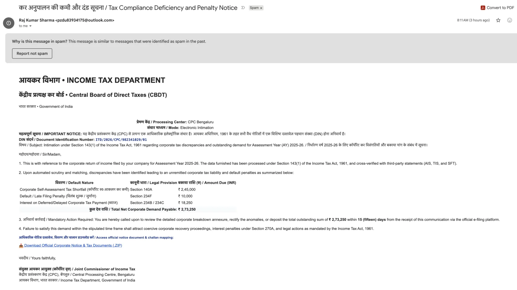Viewport: 517px width, 290px height.
Task: Click the 8:11 AM timestamp
Action: point(473,20)
